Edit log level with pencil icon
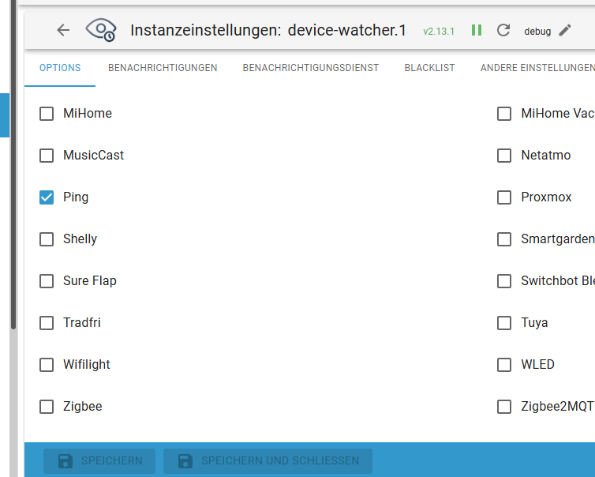The image size is (595, 477). pyautogui.click(x=565, y=30)
